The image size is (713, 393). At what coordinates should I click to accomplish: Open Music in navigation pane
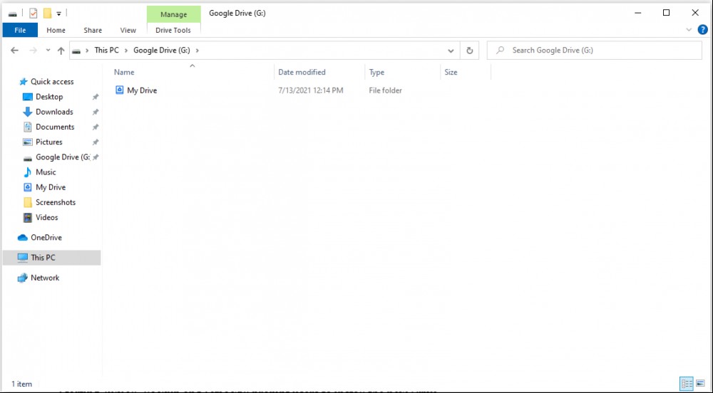(46, 172)
